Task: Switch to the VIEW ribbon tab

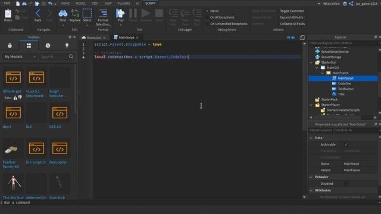Action: click(x=108, y=4)
